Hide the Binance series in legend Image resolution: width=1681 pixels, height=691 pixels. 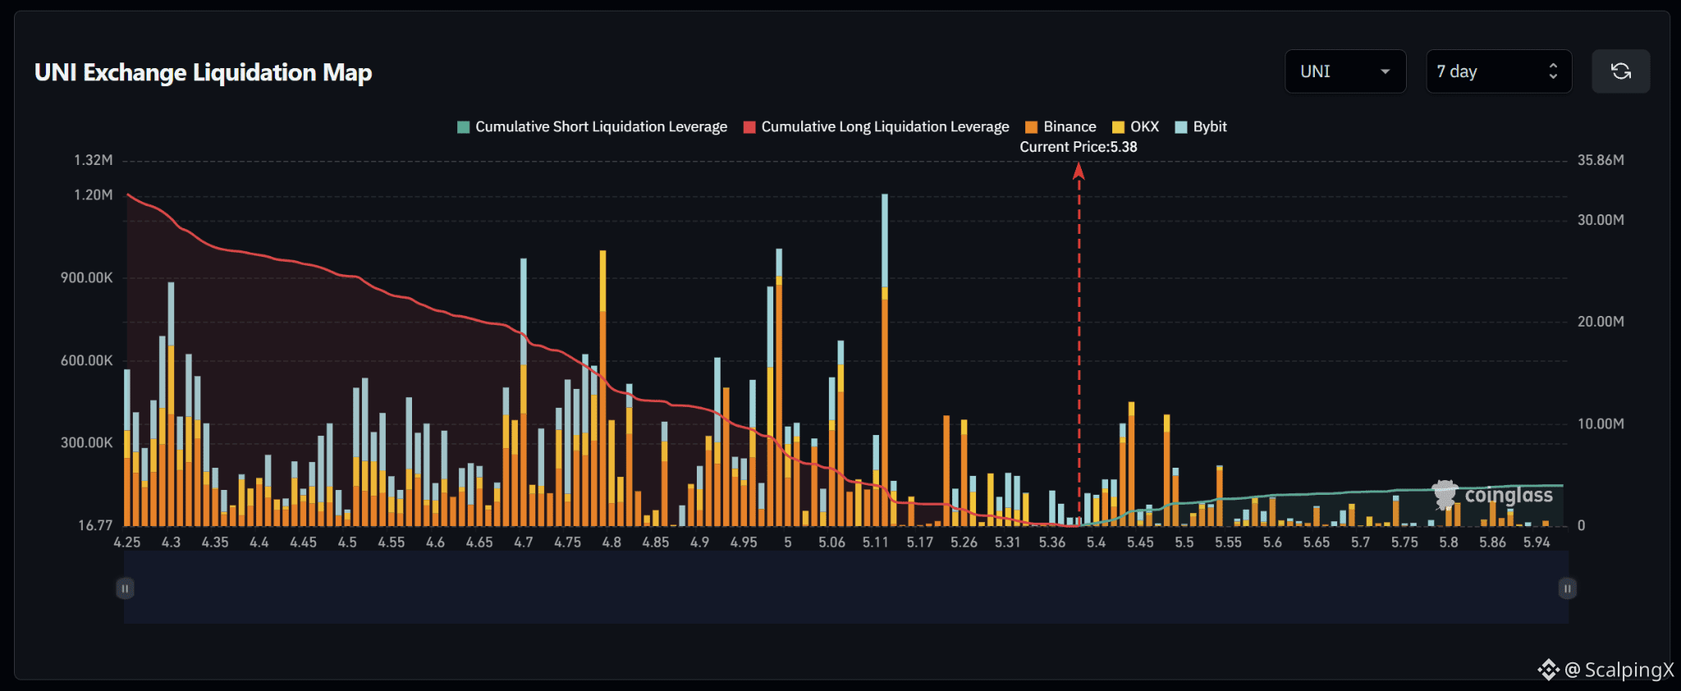pos(1060,126)
